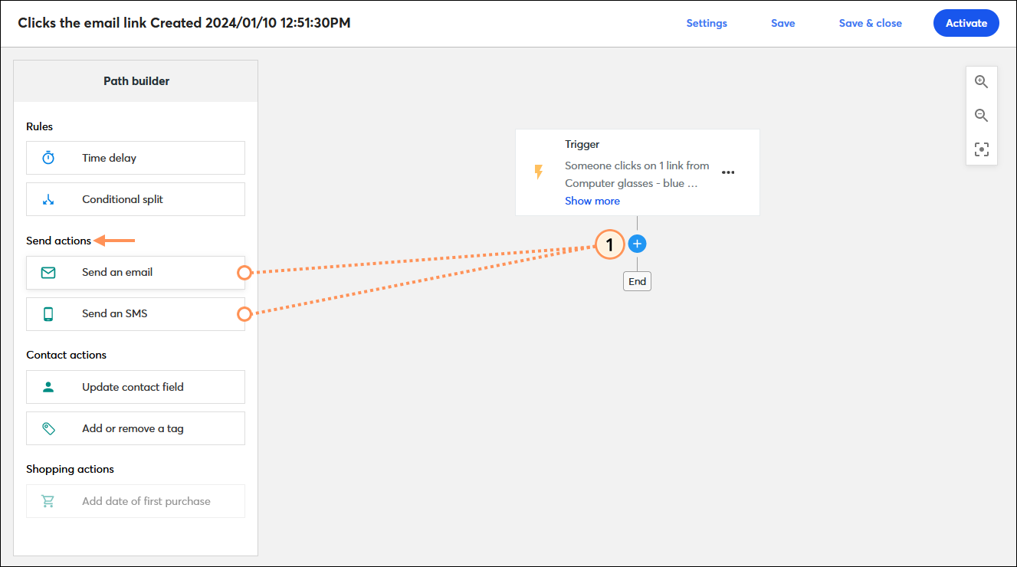Click the Path builder panel header
The image size is (1017, 567).
(136, 80)
